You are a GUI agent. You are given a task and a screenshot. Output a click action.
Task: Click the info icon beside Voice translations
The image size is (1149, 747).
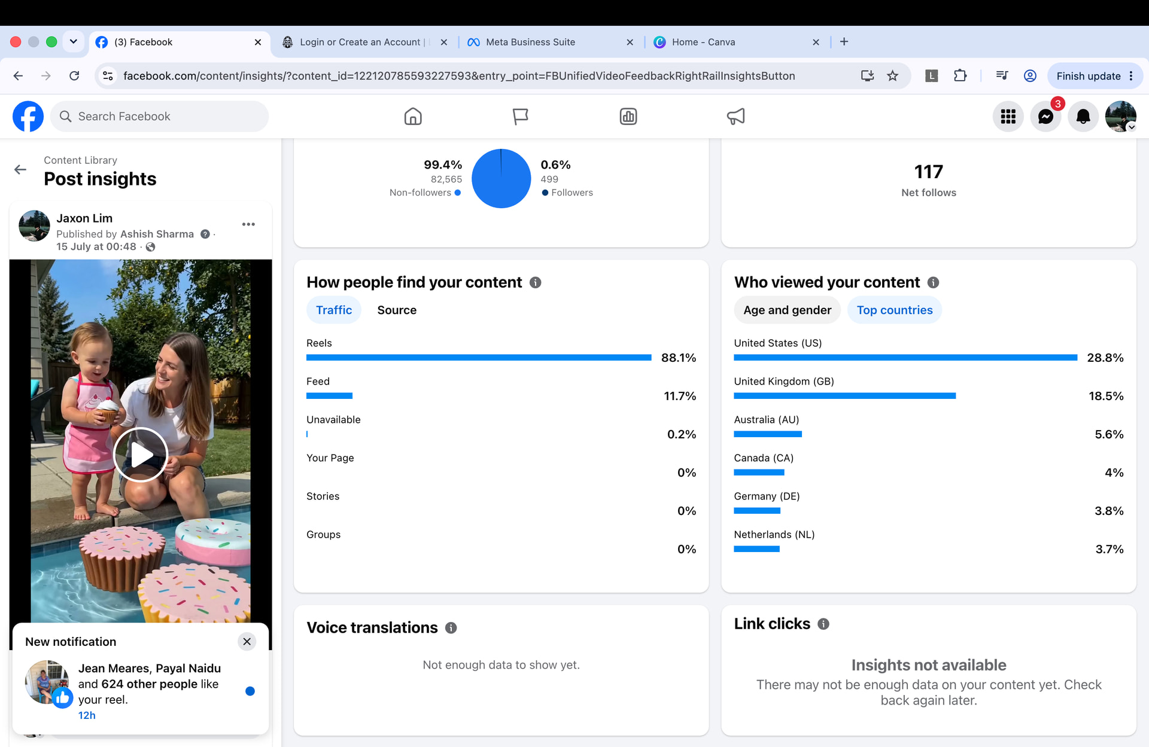click(x=451, y=627)
